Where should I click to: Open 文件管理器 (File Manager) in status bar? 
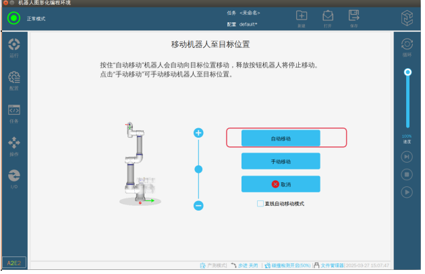coord(329,266)
